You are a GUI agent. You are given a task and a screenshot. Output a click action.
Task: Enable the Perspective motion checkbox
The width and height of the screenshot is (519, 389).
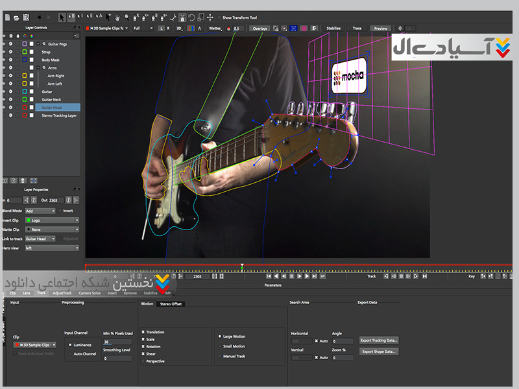pyautogui.click(x=143, y=361)
